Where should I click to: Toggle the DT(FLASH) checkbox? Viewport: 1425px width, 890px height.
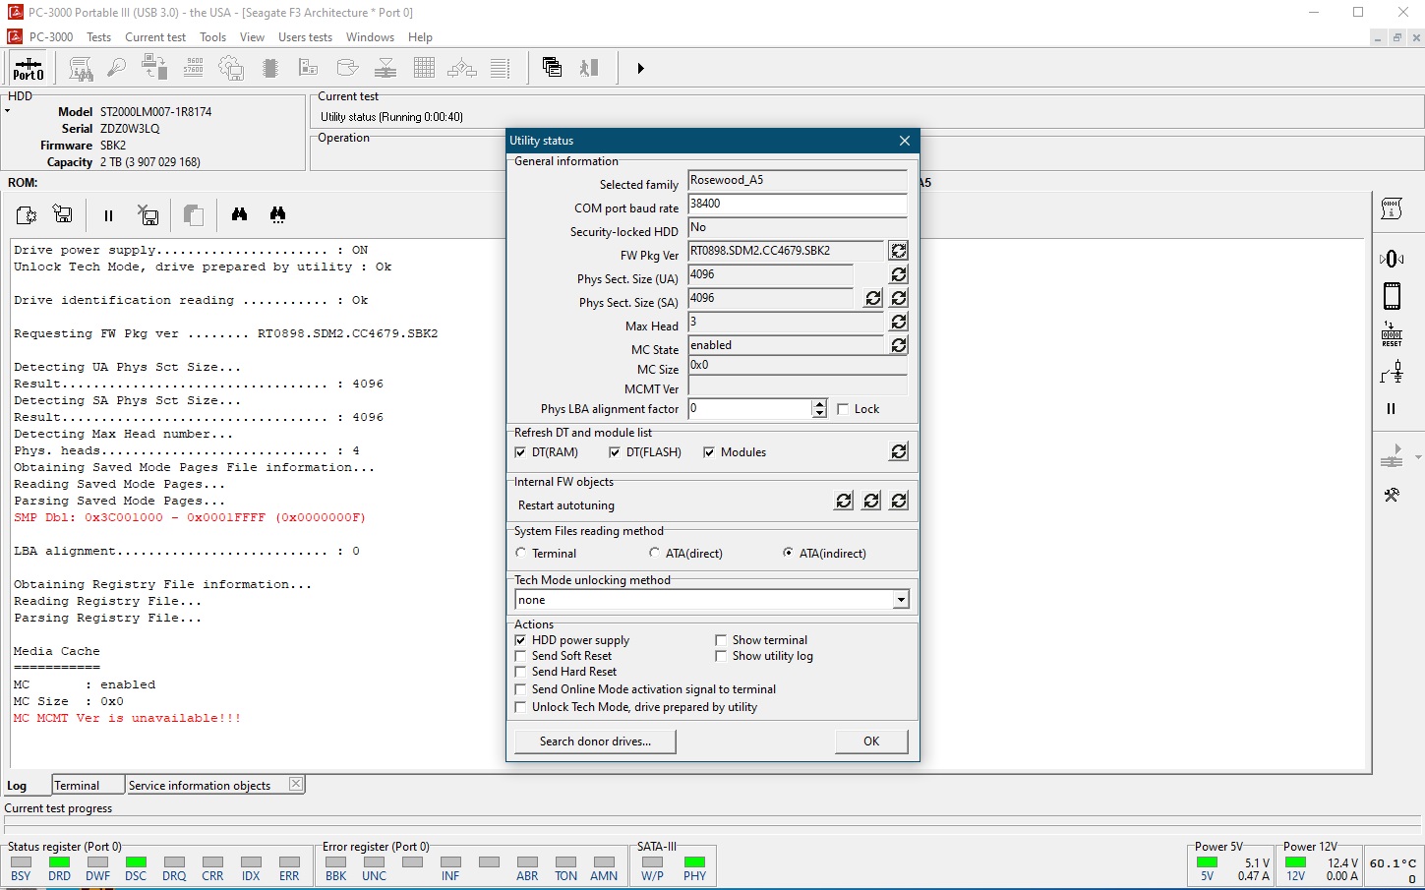(x=615, y=452)
